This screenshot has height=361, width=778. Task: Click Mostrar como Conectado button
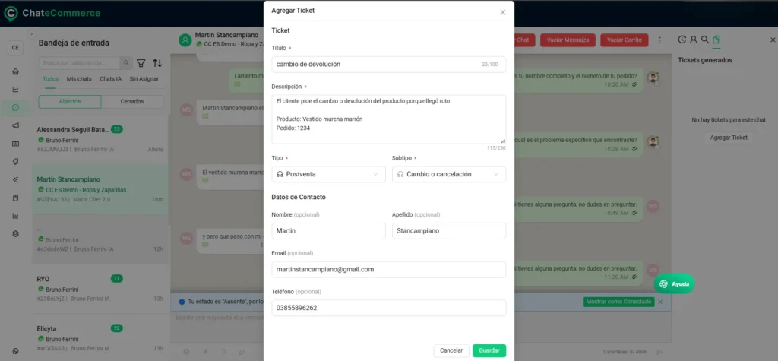click(618, 302)
